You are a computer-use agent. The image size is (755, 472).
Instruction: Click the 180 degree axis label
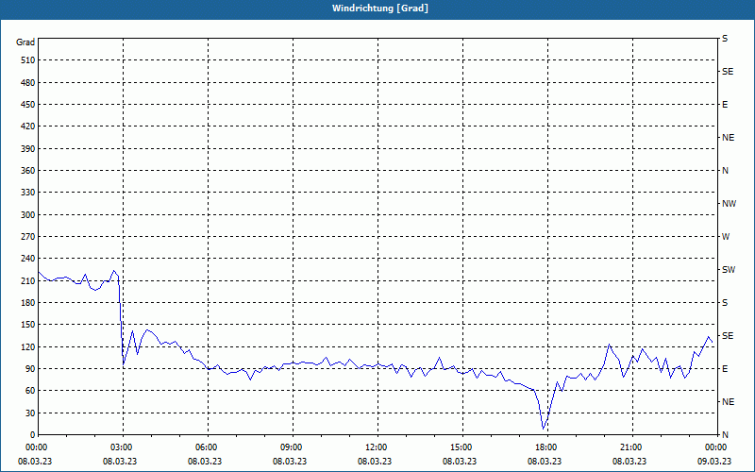tap(28, 303)
